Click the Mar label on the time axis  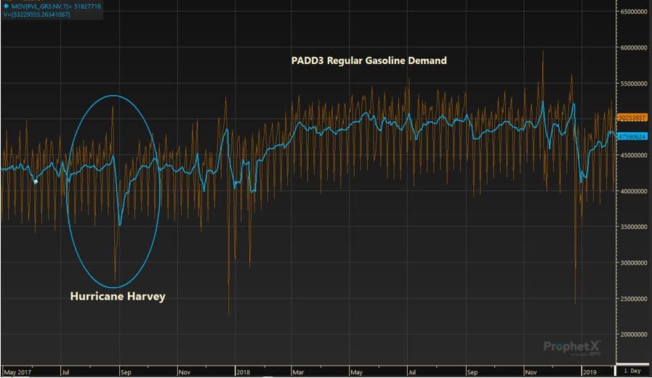[300, 370]
